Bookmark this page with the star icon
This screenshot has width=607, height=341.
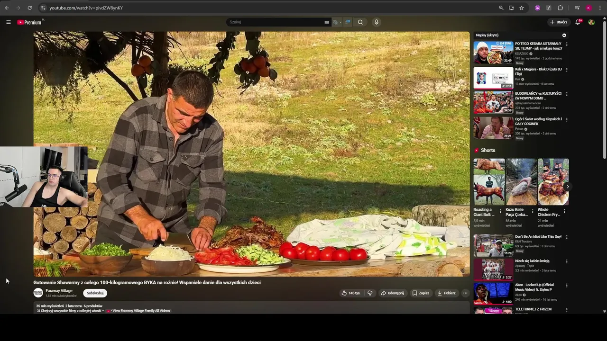522,8
